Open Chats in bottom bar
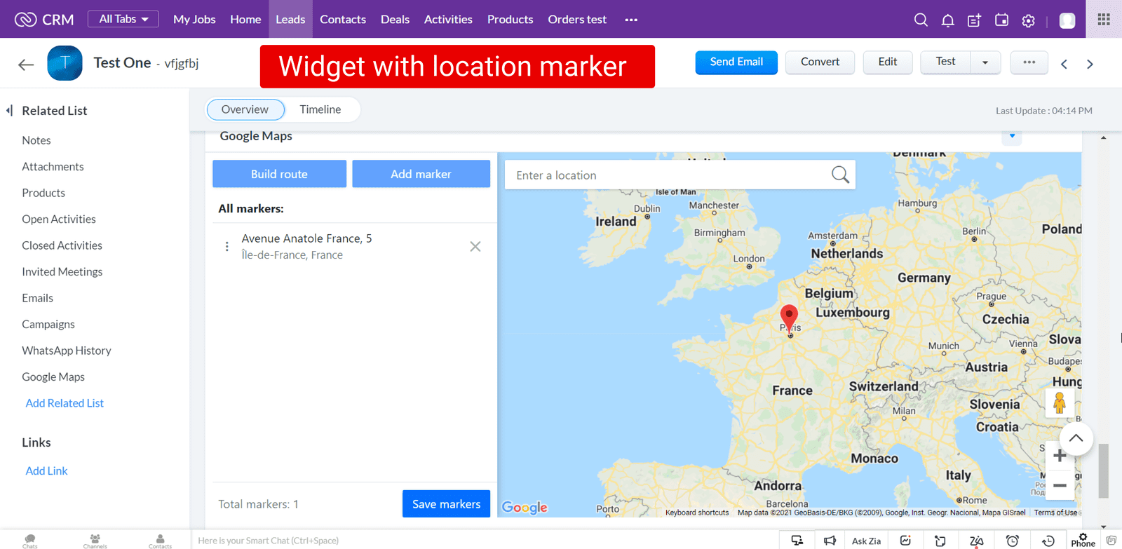Screen dimensions: 1122x549 coord(30,541)
